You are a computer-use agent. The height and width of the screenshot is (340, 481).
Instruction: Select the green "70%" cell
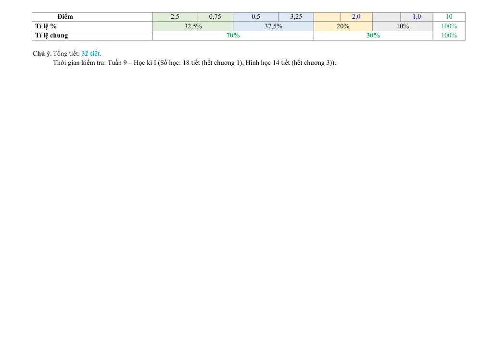233,36
